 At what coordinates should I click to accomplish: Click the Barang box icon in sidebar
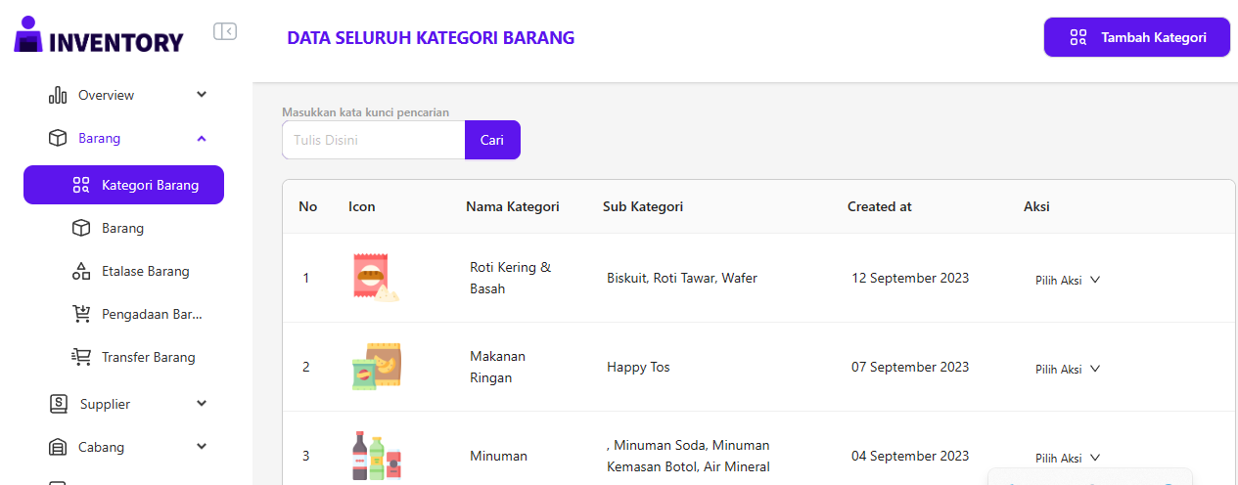(58, 138)
